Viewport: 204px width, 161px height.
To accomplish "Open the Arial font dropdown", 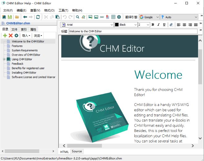I will [87, 24].
